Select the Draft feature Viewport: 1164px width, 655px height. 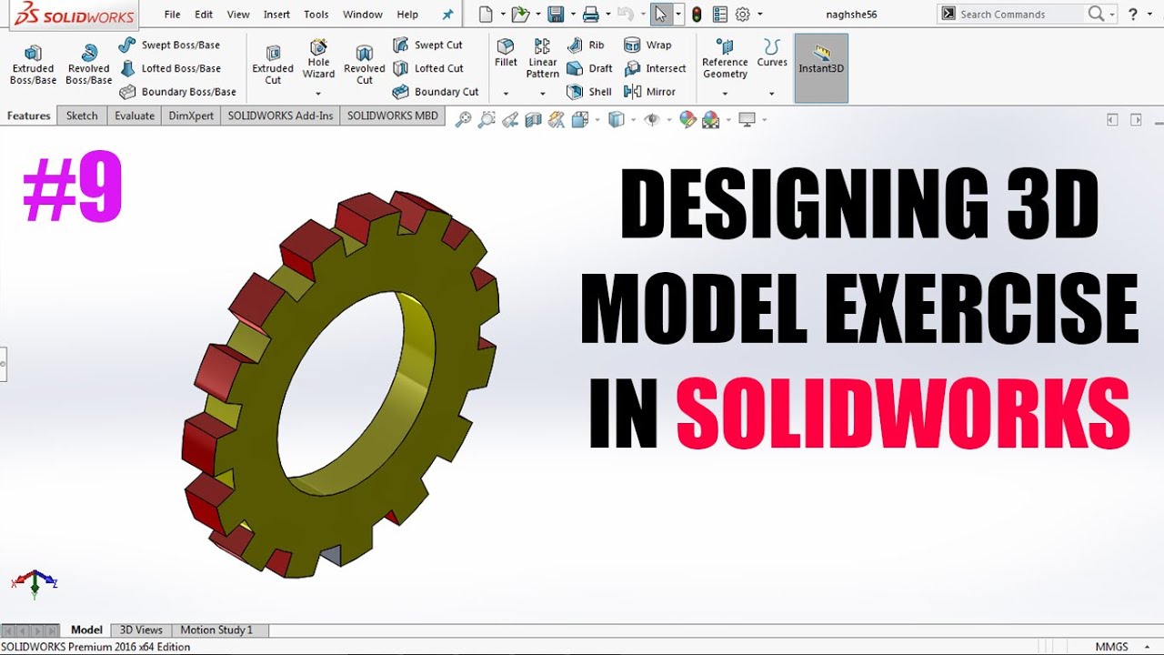point(589,68)
